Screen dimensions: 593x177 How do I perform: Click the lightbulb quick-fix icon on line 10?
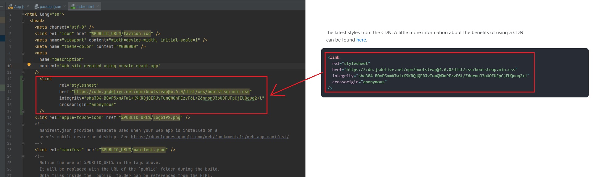[29, 65]
